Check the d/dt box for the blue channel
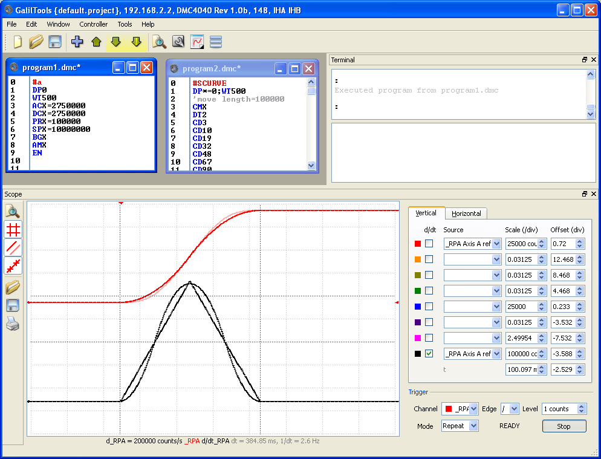Screen dimensions: 601x459 tap(429, 307)
